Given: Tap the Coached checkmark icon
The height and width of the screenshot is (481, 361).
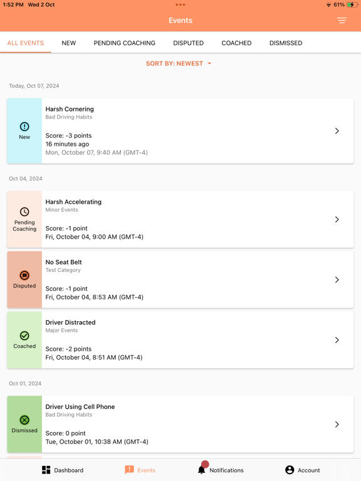Looking at the screenshot, I should coord(24,336).
